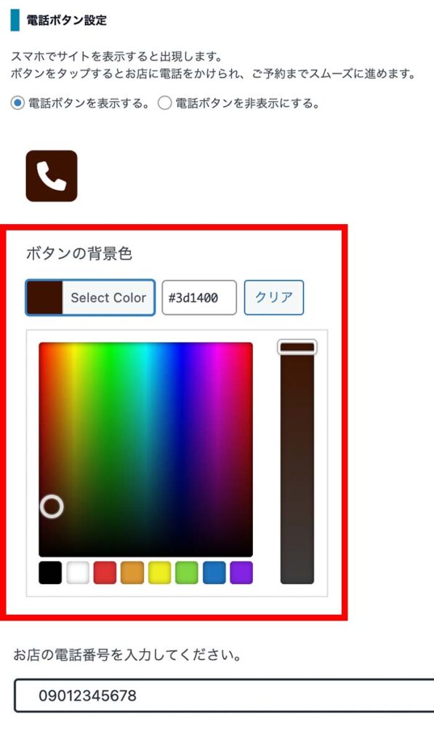Pick the blue palette swatch
Image resolution: width=434 pixels, height=745 pixels.
tap(214, 573)
